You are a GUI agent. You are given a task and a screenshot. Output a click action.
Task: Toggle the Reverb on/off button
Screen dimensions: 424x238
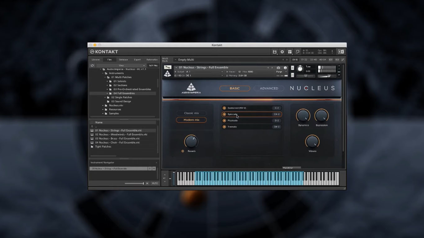pyautogui.click(x=183, y=151)
